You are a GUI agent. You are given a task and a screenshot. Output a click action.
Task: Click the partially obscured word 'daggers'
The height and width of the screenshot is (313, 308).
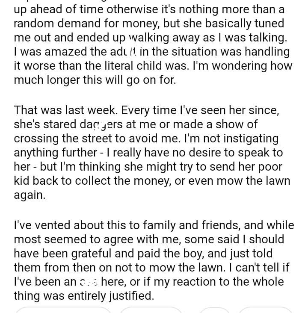[92, 124]
